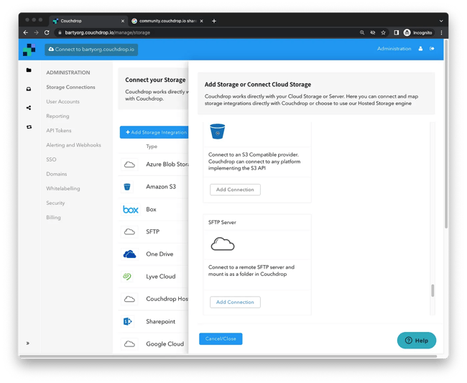
Task: Click the Inbox tray icon in sidebar
Action: click(x=29, y=89)
